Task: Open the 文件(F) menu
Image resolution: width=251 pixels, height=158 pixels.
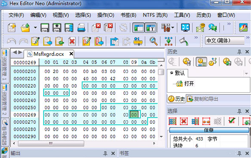Action: [x=16, y=15]
